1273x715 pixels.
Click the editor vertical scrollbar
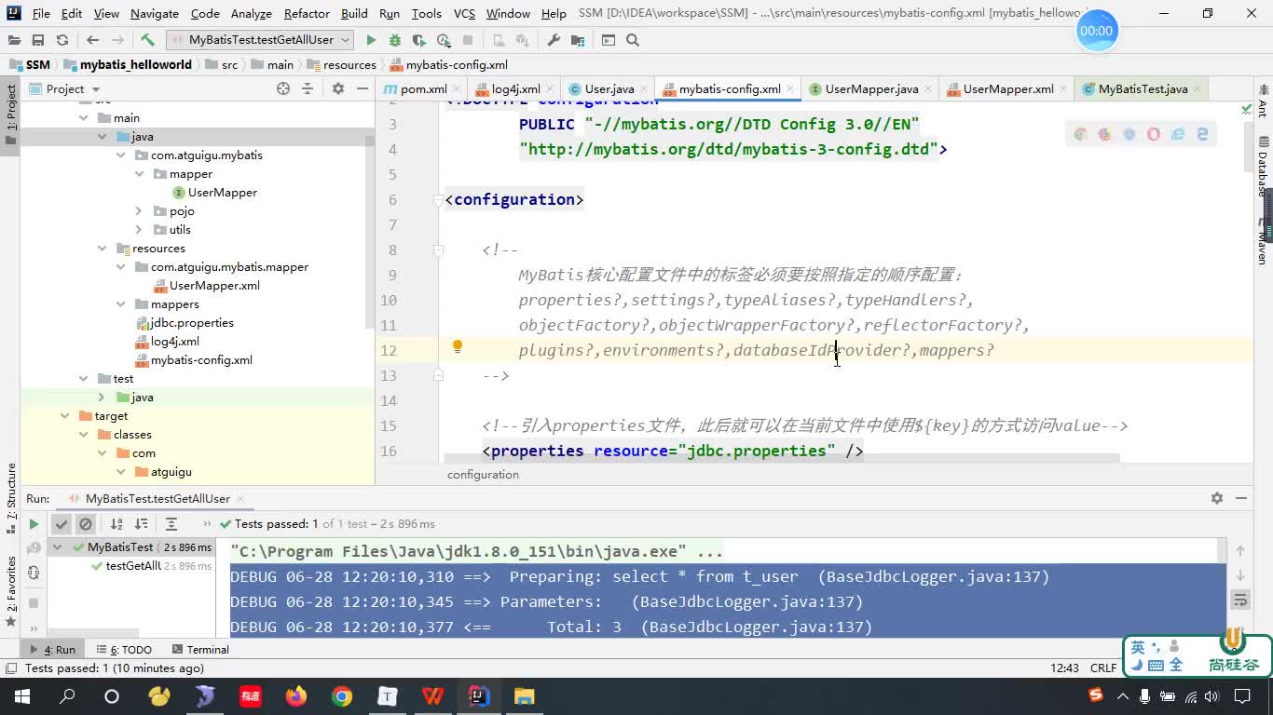point(1249,149)
